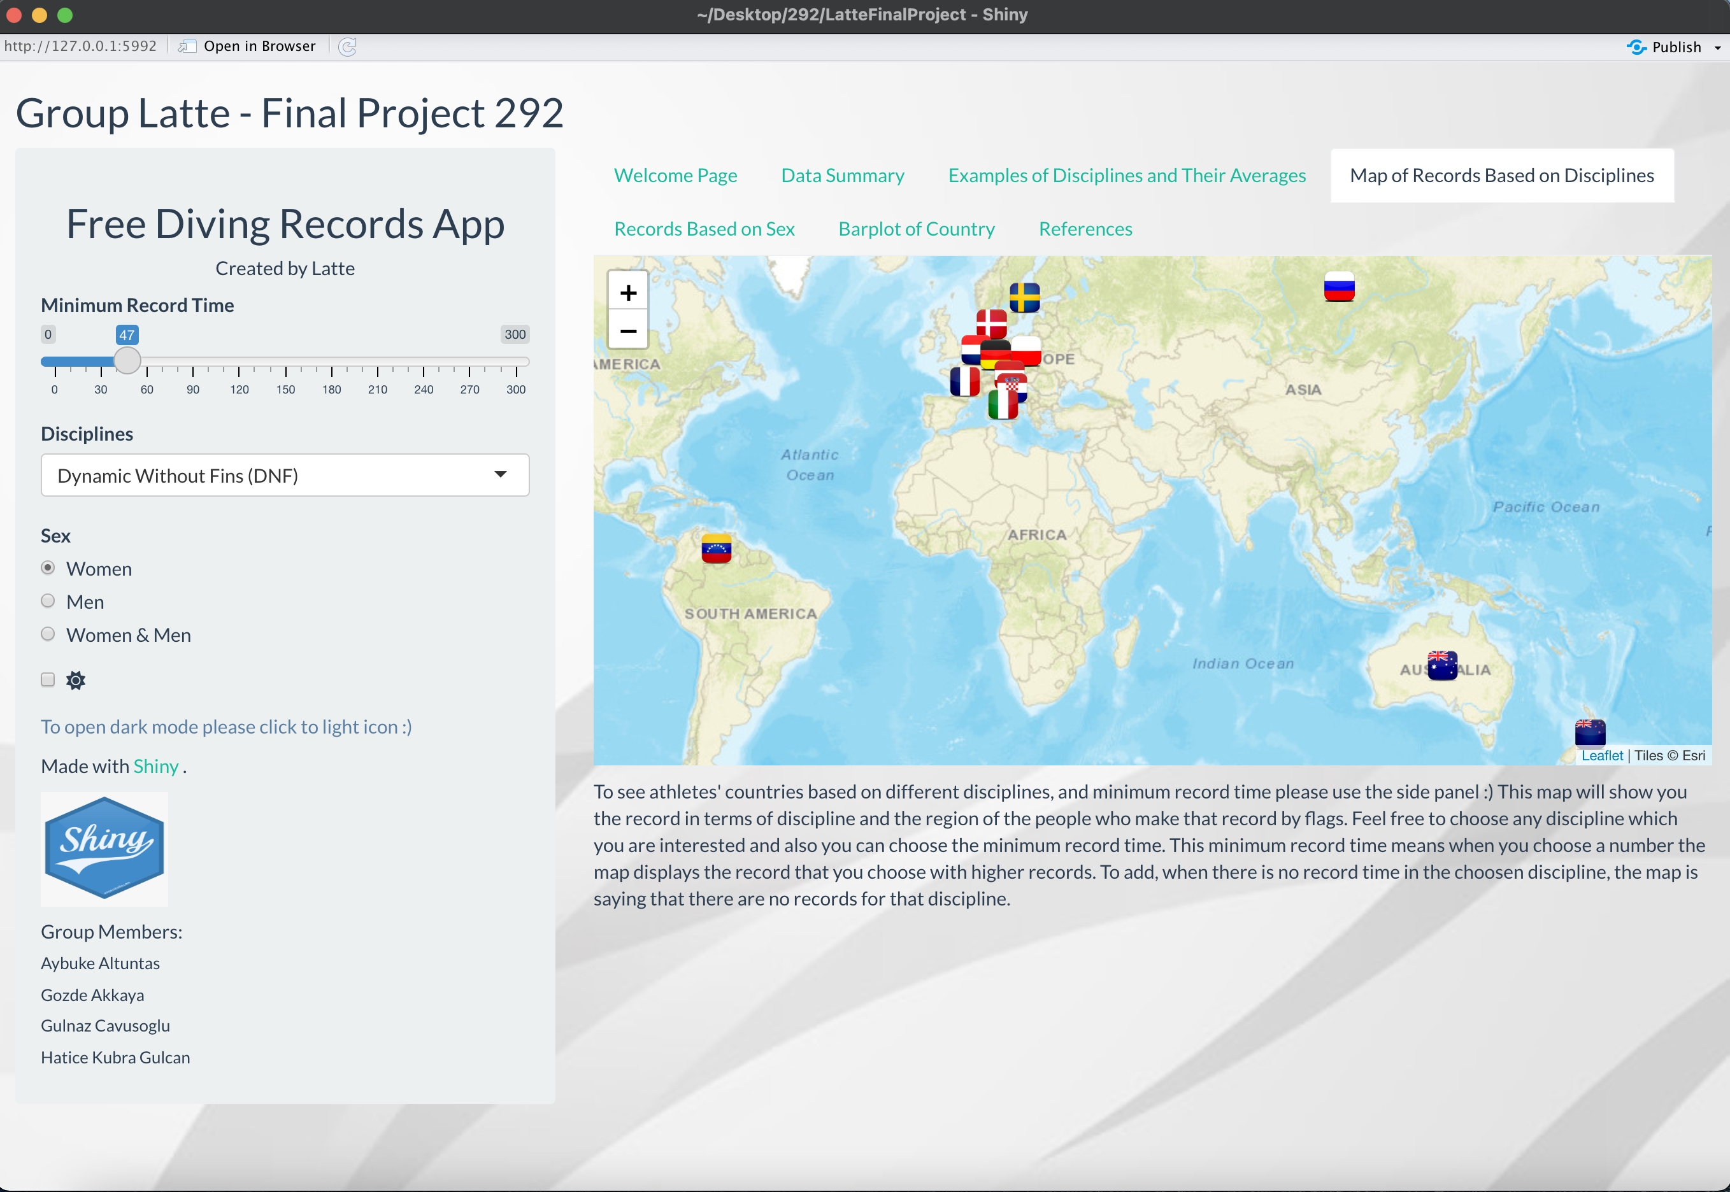Enable the dark mode checkbox
Image resolution: width=1730 pixels, height=1192 pixels.
(48, 679)
